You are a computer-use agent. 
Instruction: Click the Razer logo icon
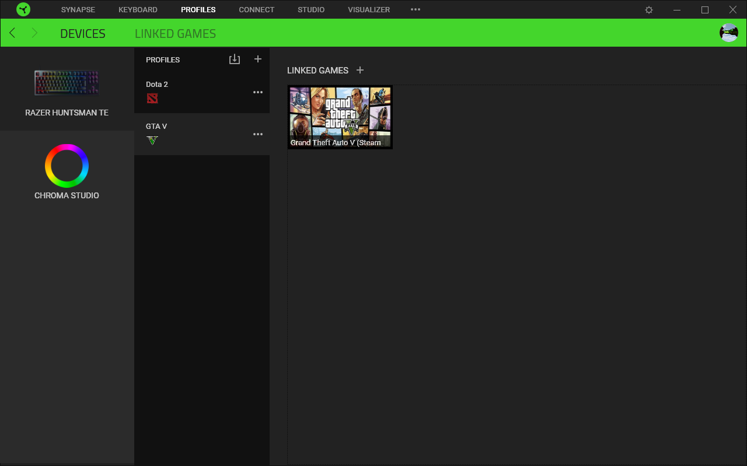click(x=23, y=9)
